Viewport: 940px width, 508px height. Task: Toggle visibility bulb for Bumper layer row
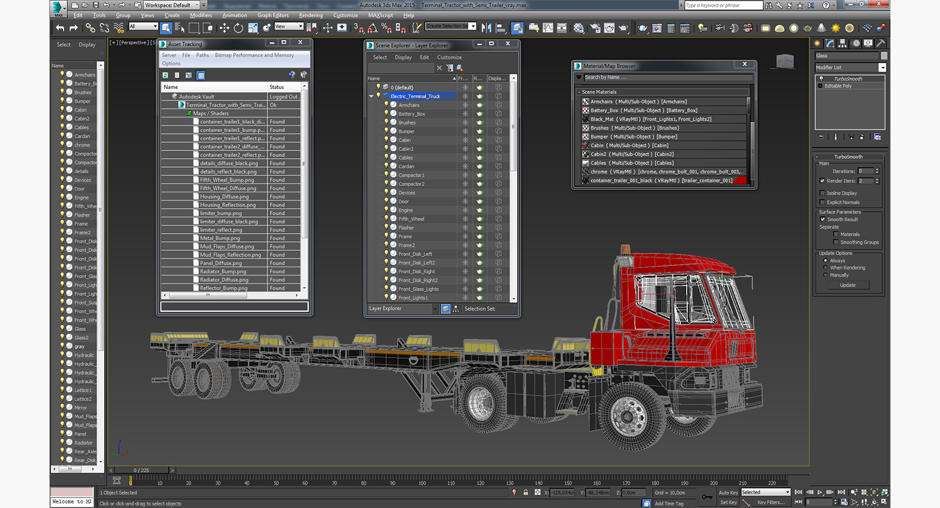[386, 131]
